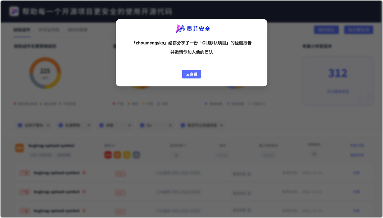Click the orange component icon beside the bugtag-upload-symbol heading
Viewport: 383px width, 218px height.
point(19,148)
